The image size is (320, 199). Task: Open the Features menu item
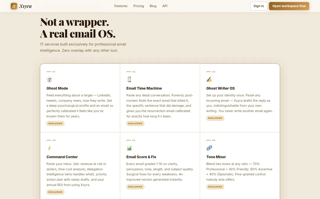pyautogui.click(x=121, y=6)
